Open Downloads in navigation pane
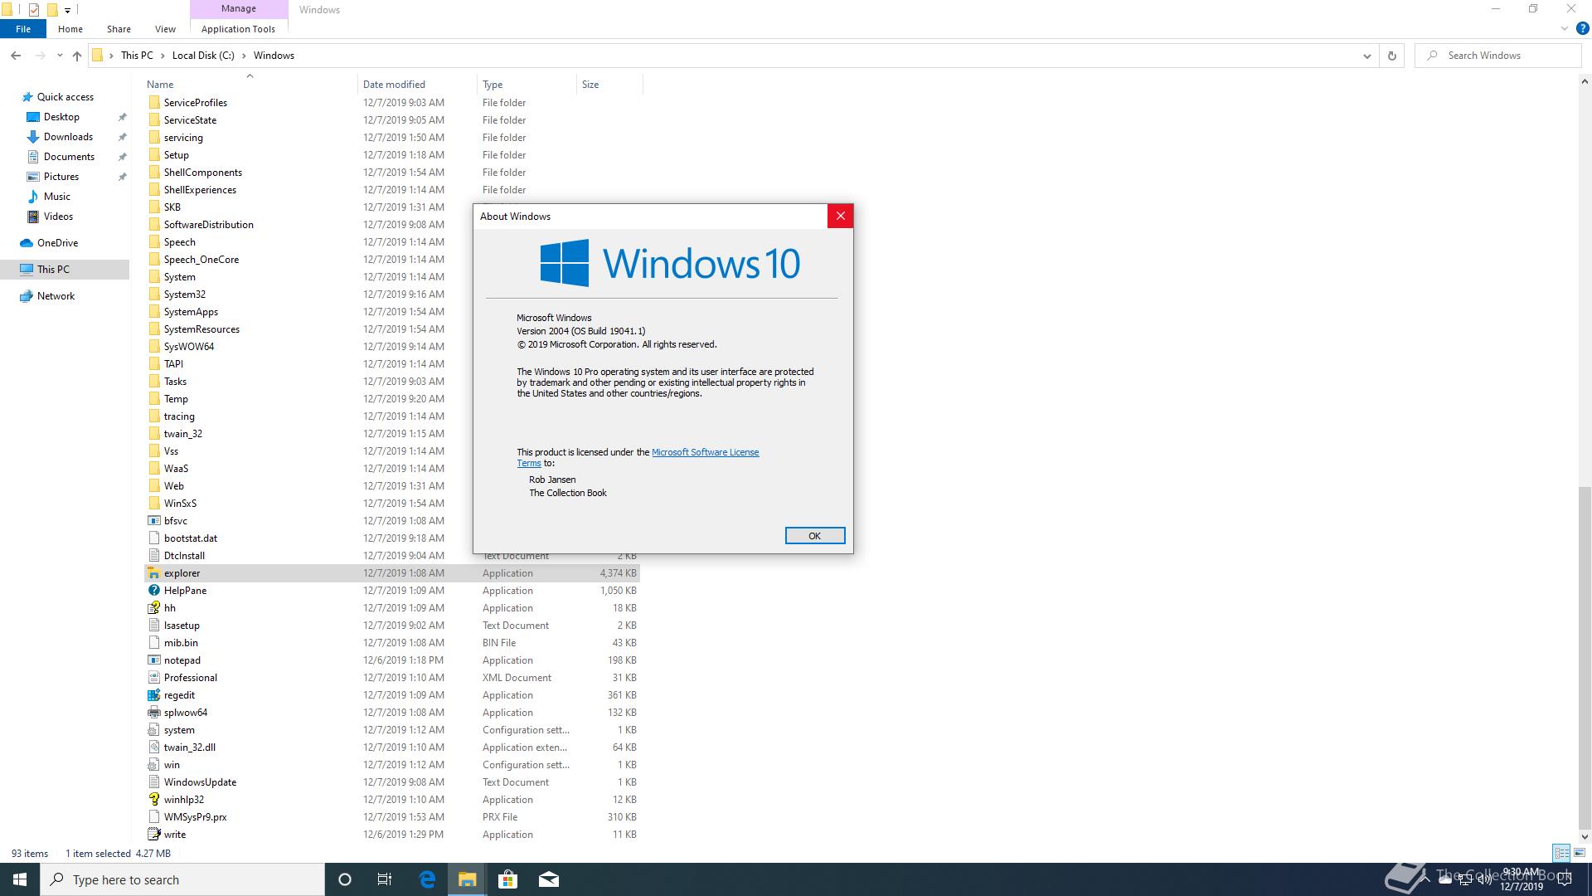 (68, 137)
